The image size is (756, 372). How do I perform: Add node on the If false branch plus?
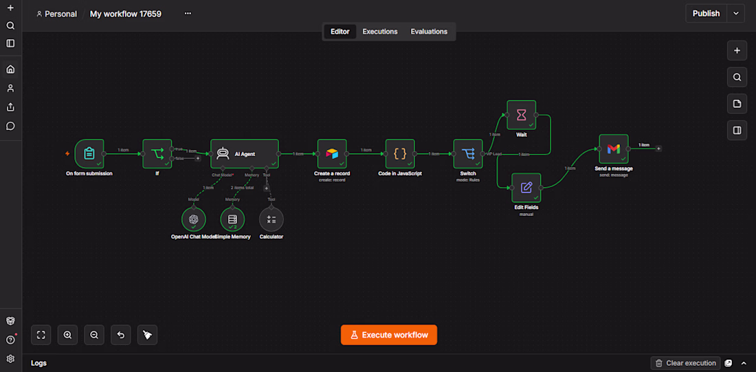(x=198, y=158)
